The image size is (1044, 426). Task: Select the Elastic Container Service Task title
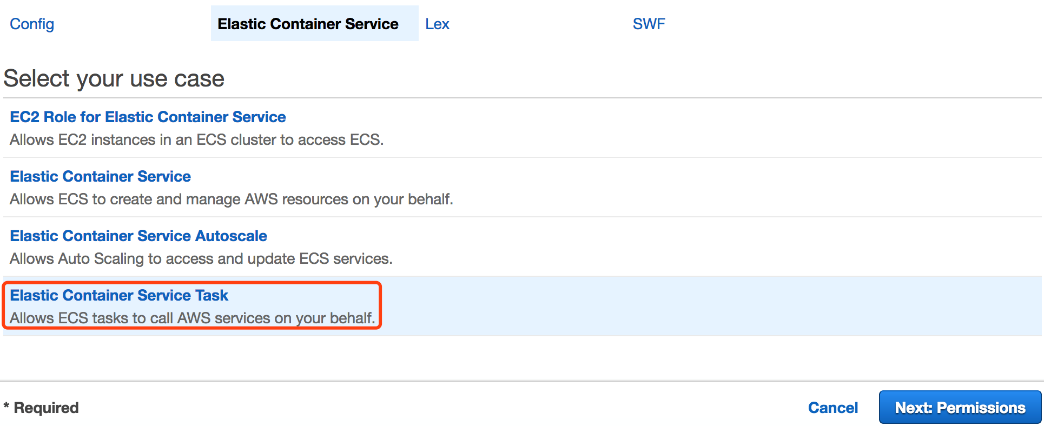119,295
